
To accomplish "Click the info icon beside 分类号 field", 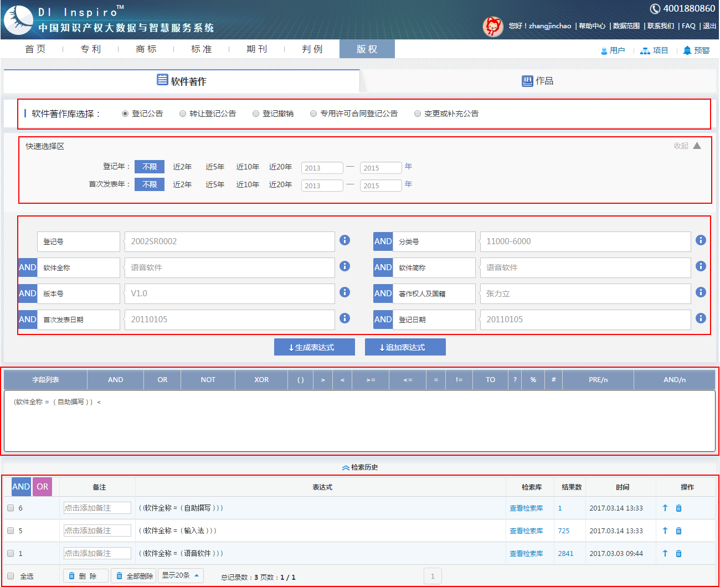I will [x=701, y=240].
